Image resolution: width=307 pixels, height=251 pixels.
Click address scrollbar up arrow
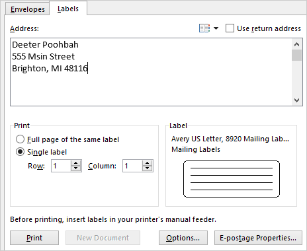tap(297, 44)
